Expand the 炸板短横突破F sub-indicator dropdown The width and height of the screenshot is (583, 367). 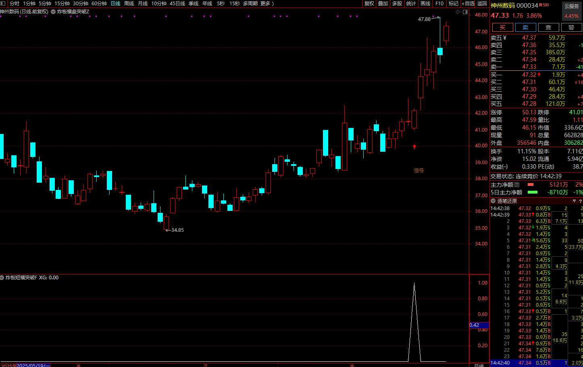point(2,278)
